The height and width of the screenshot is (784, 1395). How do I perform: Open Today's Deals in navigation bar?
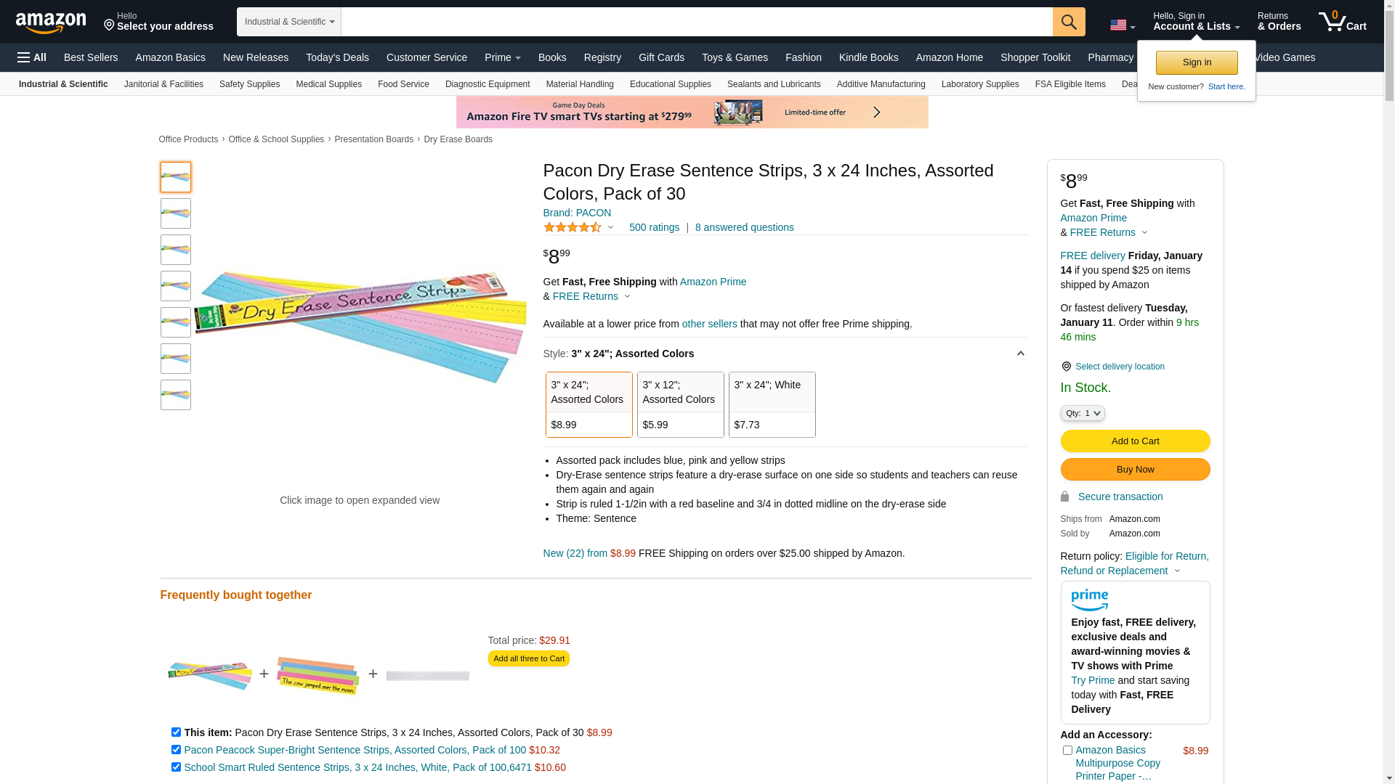tap(337, 57)
